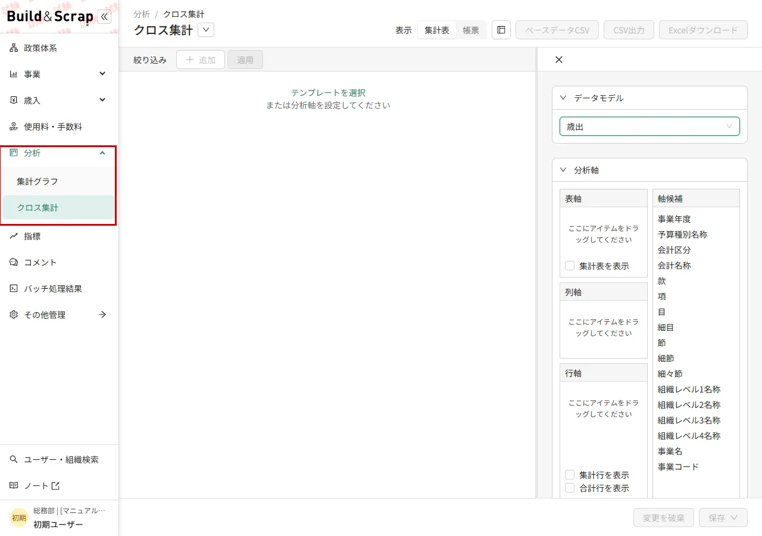Collapse the 分析 menu chevron
The width and height of the screenshot is (762, 536).
click(x=102, y=153)
